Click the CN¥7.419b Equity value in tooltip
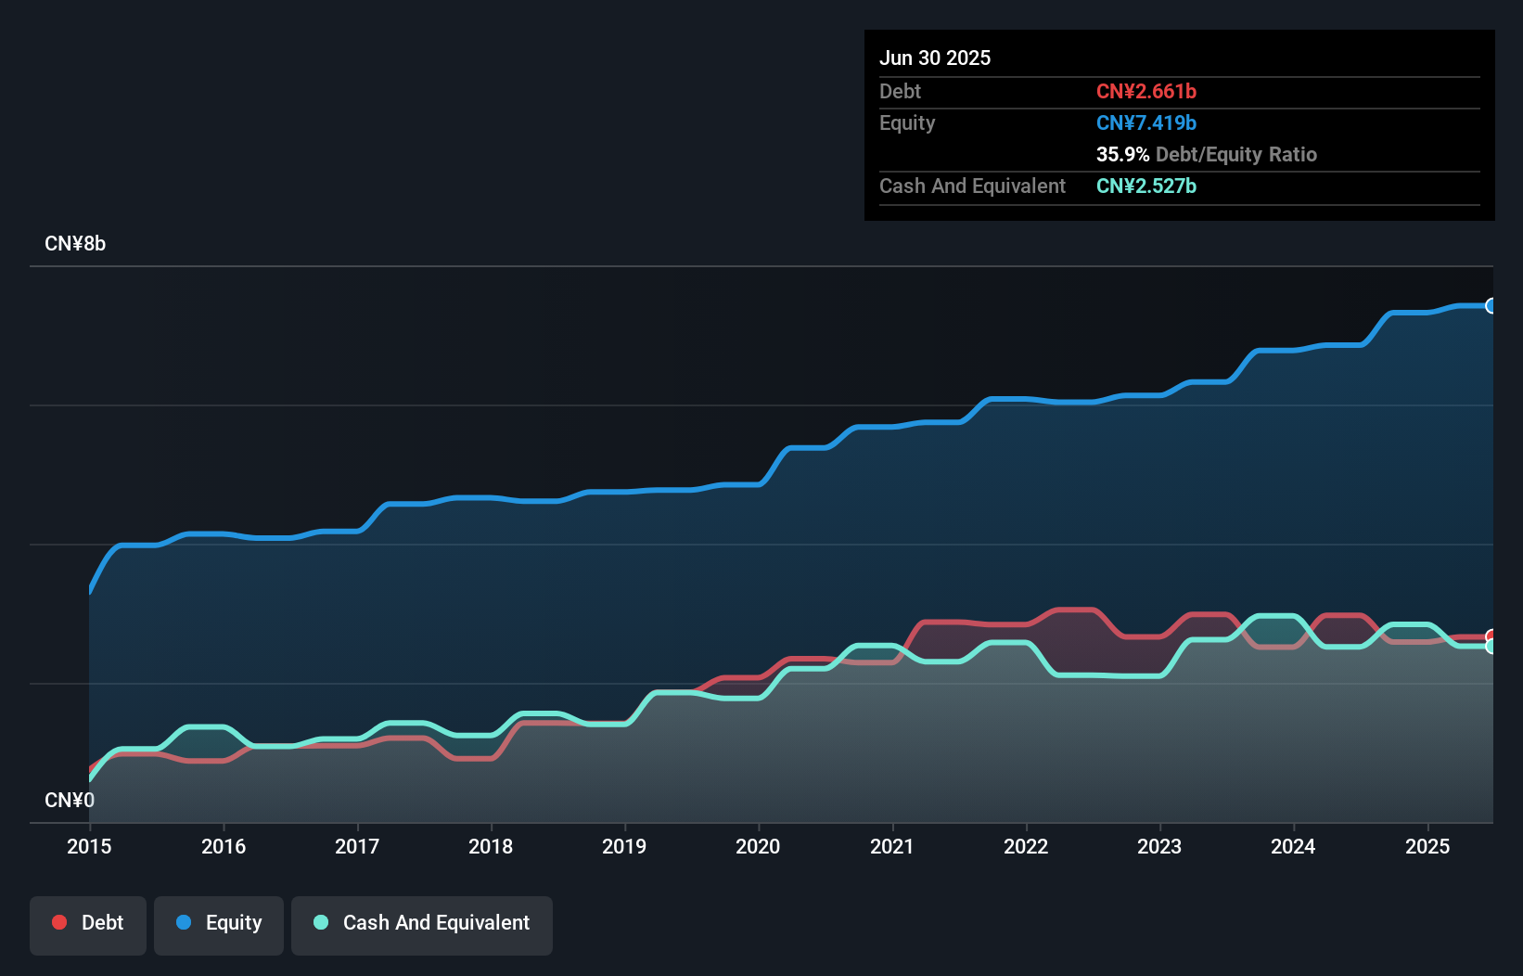1523x976 pixels. tap(1146, 122)
